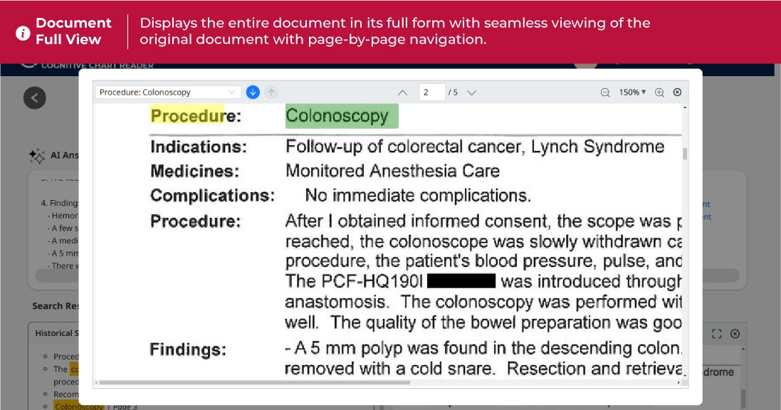This screenshot has width=781, height=410.
Task: Click the document's vertical scrollbar thumb
Action: (685, 153)
